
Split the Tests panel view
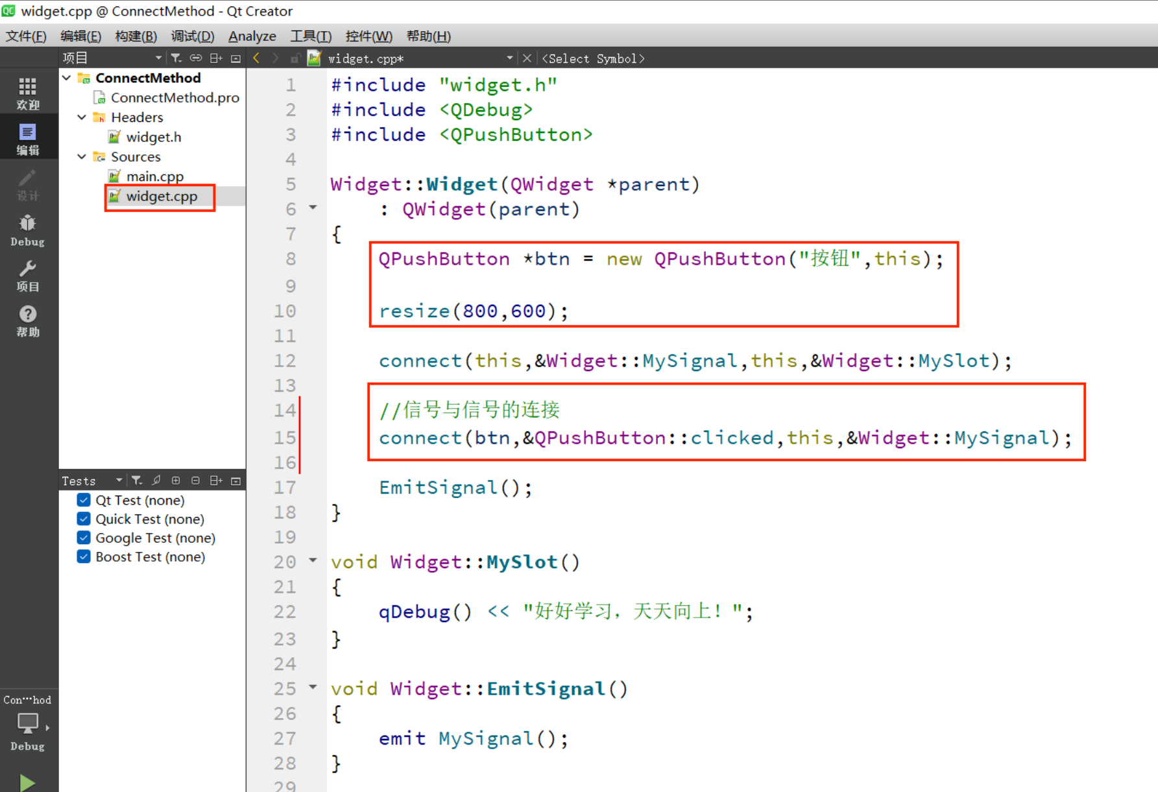(216, 481)
